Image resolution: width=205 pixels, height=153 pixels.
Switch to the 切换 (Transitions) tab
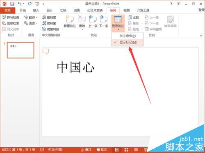click(x=63, y=10)
